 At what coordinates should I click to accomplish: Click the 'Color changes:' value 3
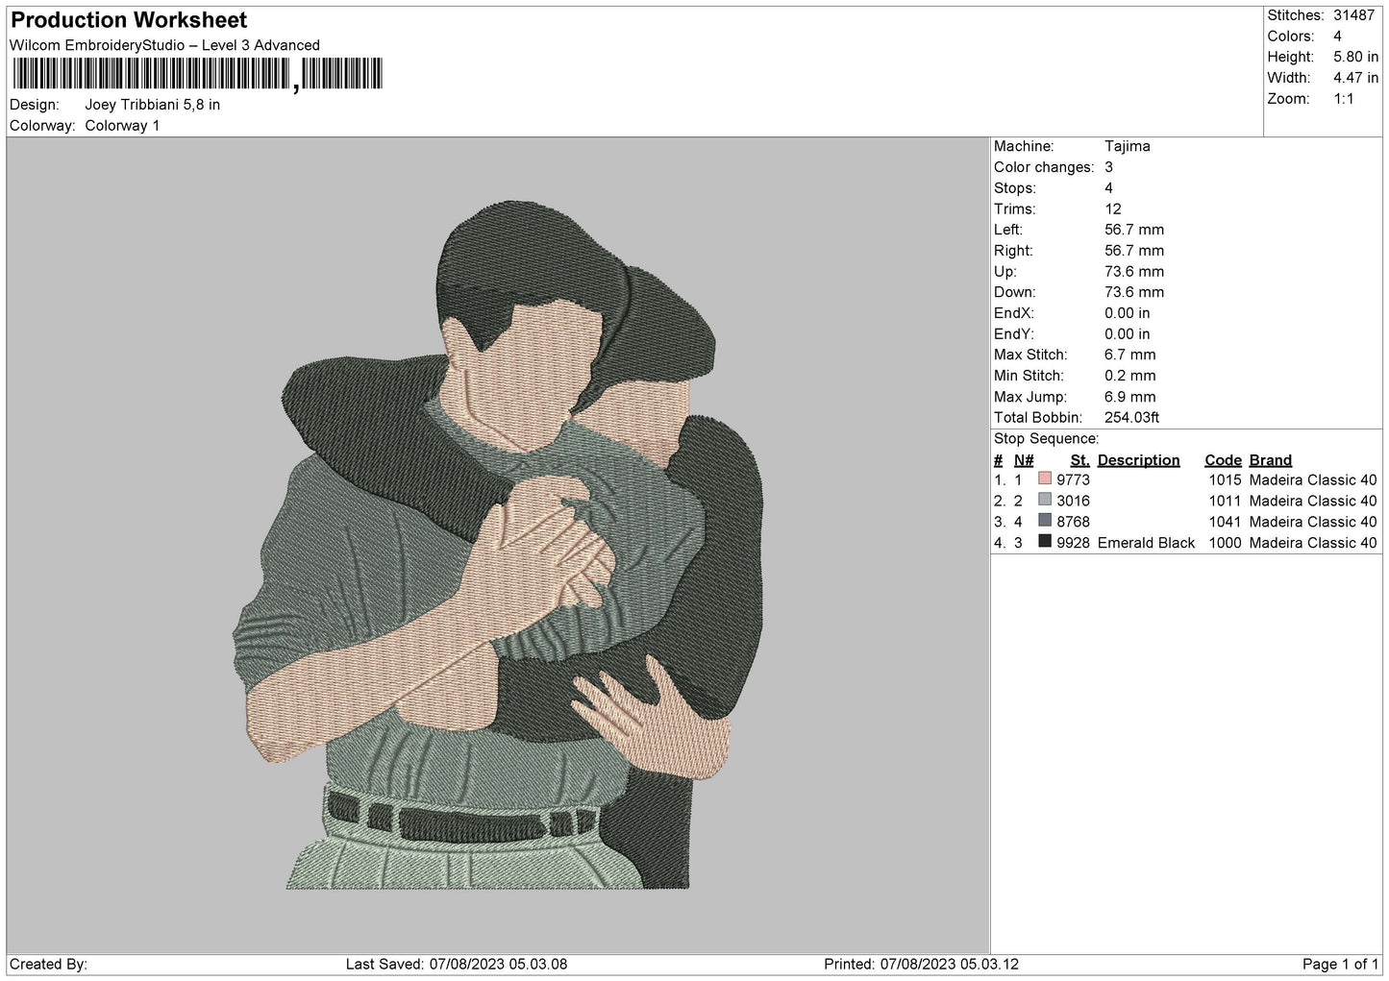pyautogui.click(x=1108, y=167)
